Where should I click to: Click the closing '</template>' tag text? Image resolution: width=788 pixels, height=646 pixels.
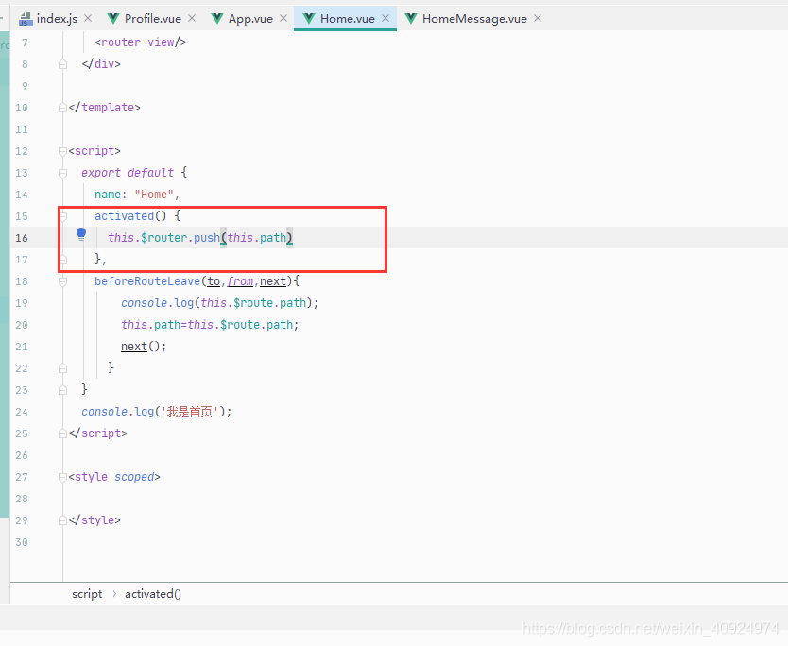point(105,108)
